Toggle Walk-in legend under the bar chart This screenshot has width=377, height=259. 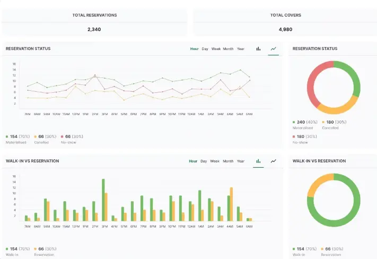pyautogui.click(x=17, y=252)
